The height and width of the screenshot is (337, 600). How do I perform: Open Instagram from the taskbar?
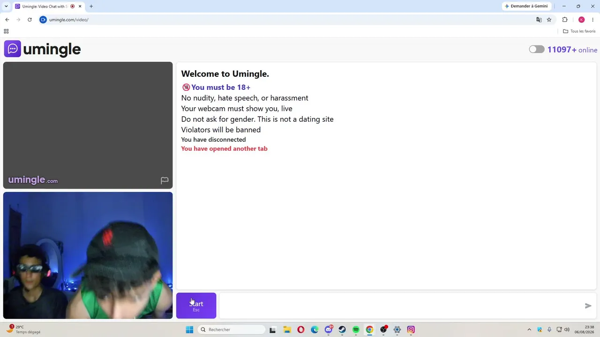pyautogui.click(x=411, y=330)
